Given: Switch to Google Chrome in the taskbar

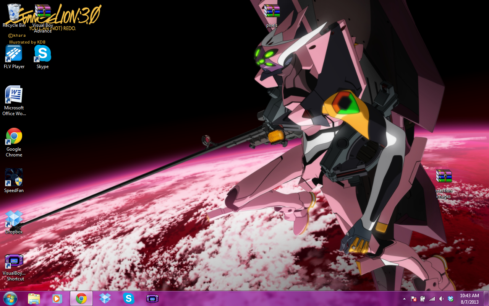Looking at the screenshot, I should (x=81, y=298).
